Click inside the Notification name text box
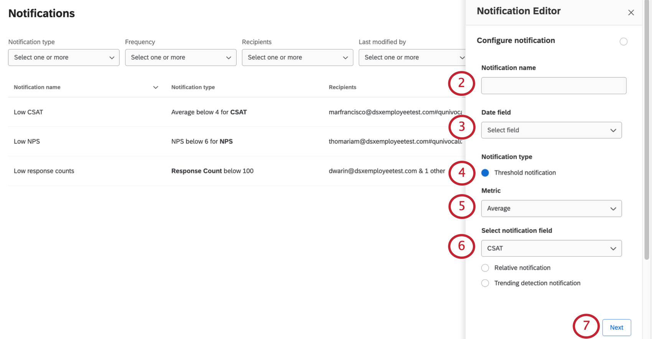Viewport: 652px width, 339px height. pyautogui.click(x=553, y=86)
